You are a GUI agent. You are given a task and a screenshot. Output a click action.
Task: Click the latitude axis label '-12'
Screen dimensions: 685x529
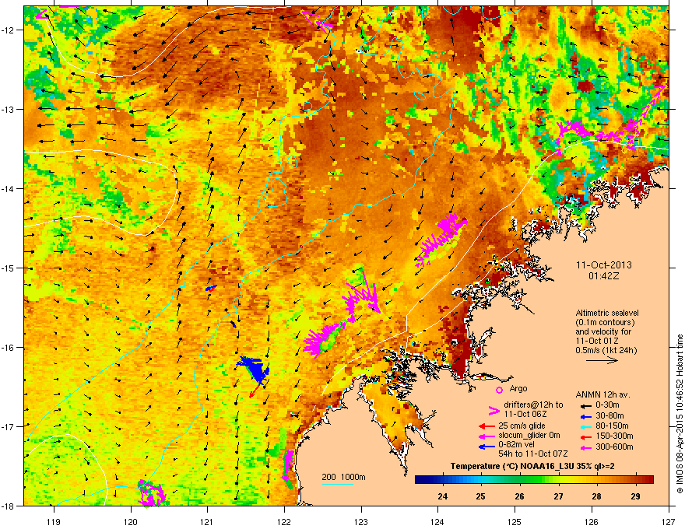click(8, 30)
